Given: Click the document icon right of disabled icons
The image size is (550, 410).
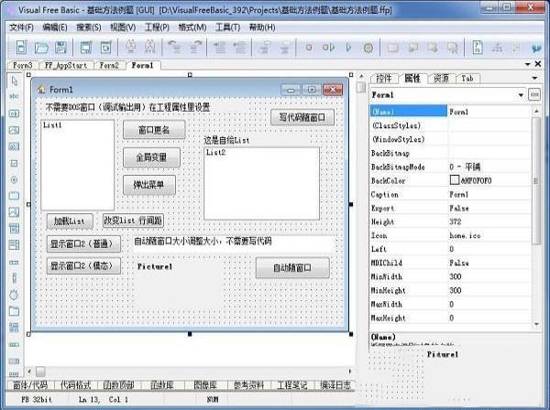Looking at the screenshot, I should [478, 48].
